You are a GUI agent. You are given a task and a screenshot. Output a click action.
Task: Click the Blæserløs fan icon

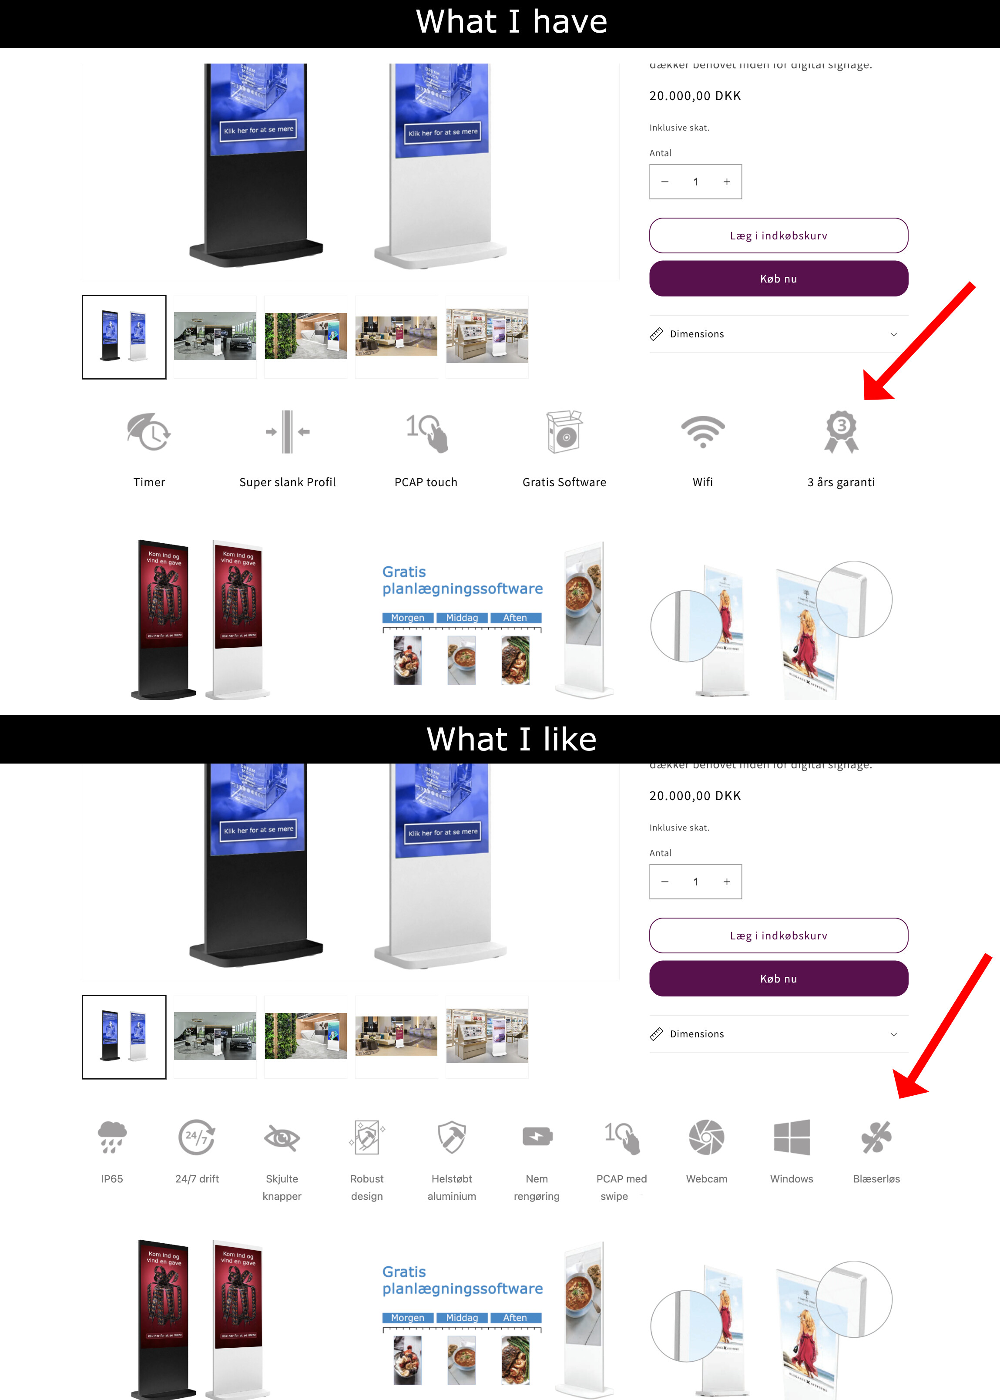click(876, 1137)
